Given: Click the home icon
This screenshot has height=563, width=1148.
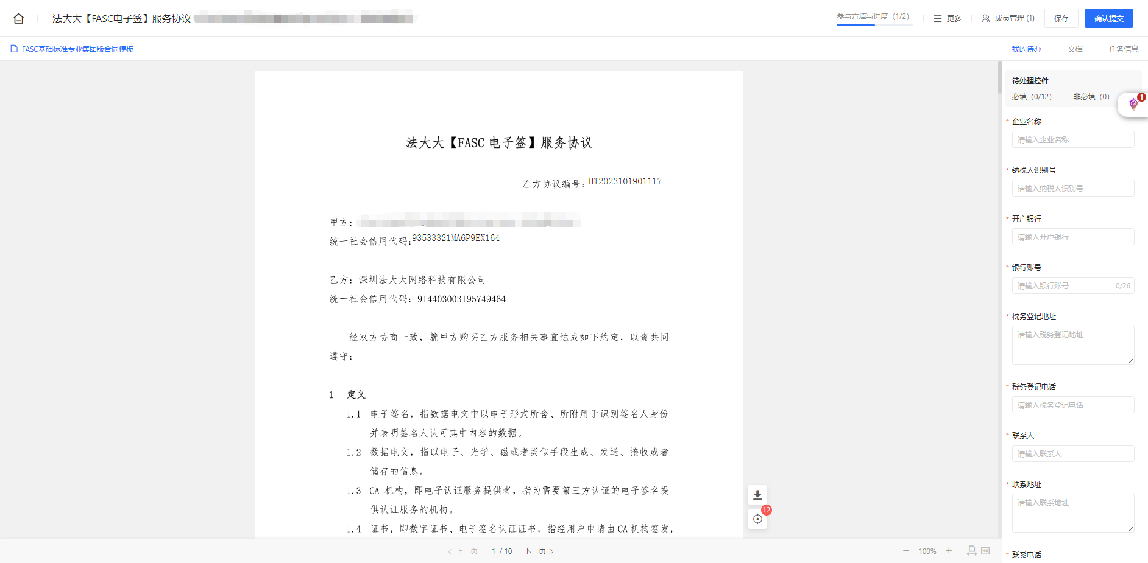Looking at the screenshot, I should pyautogui.click(x=19, y=18).
